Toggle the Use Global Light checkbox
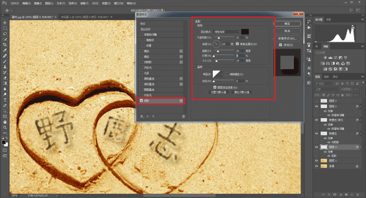 point(237,44)
